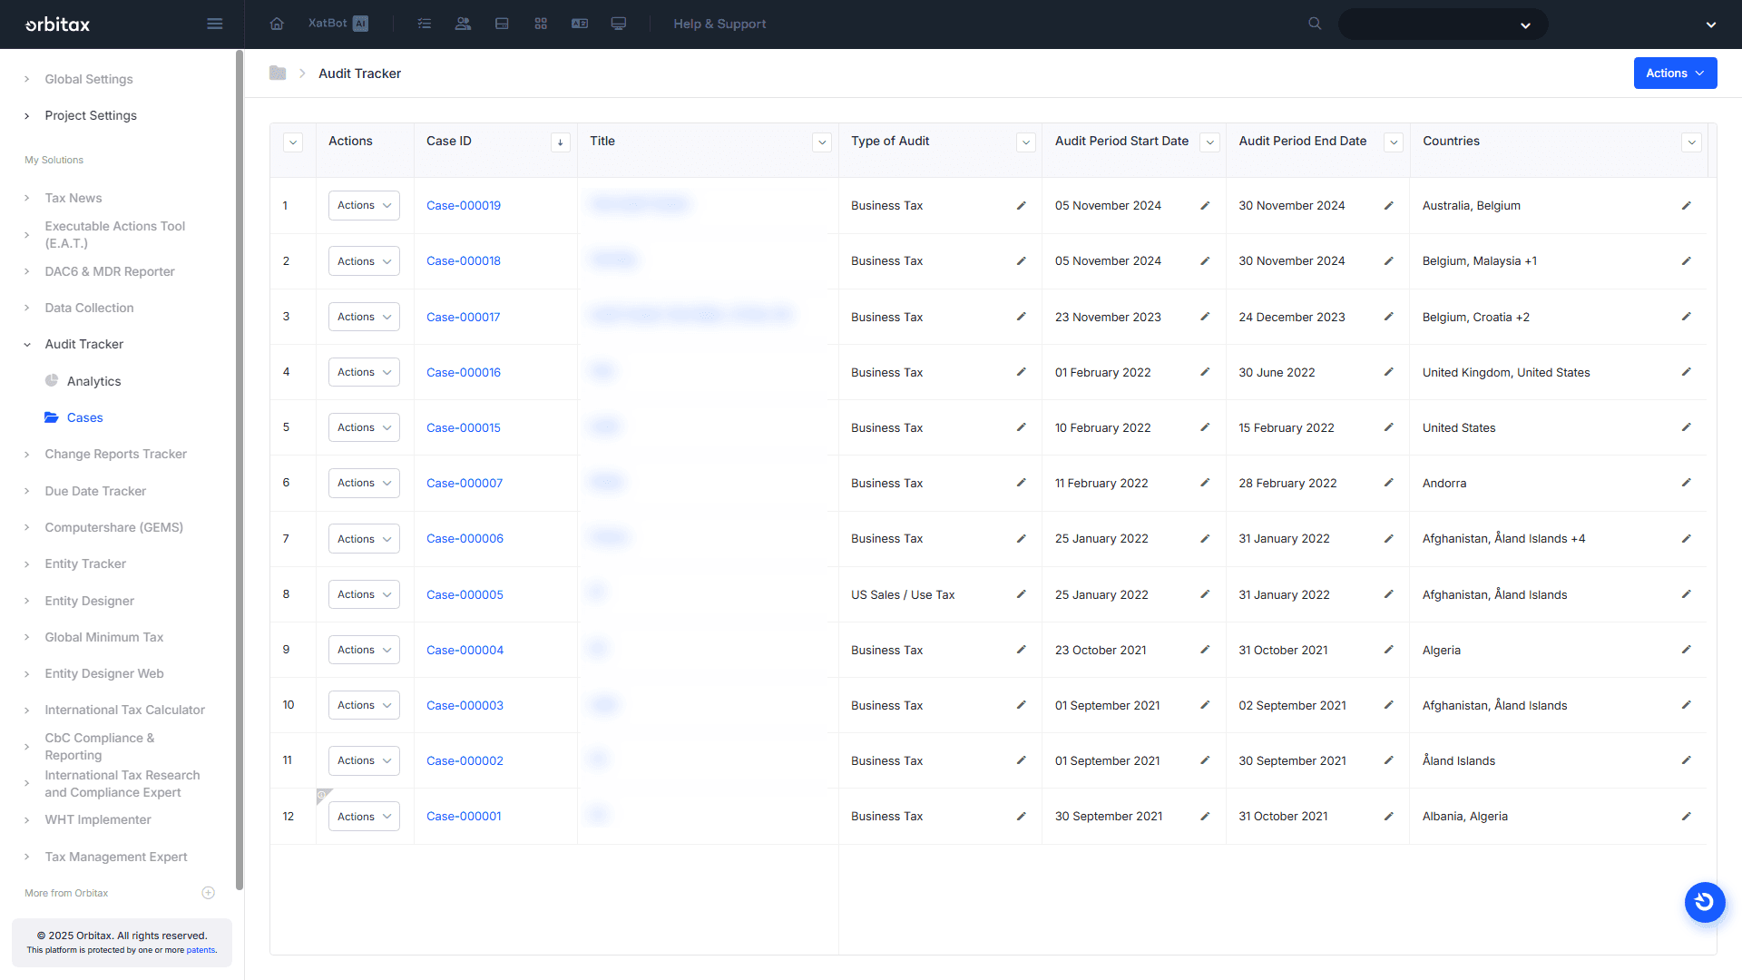Screen dimensions: 1742x980
Task: Edit countries Andorra pencil icon
Action: pyautogui.click(x=1686, y=483)
